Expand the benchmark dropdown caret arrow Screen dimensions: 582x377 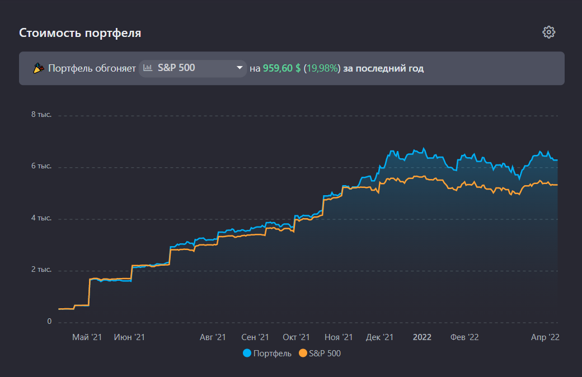tap(240, 68)
